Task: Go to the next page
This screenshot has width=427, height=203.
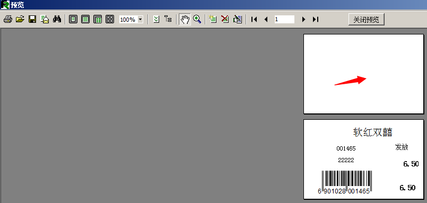Action: click(303, 19)
